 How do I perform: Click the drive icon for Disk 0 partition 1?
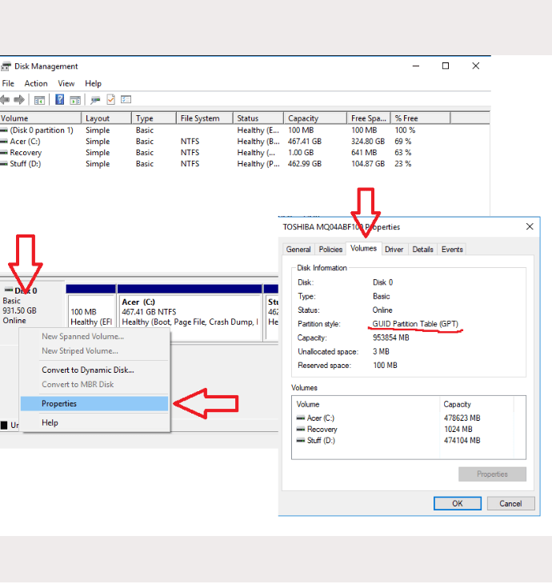coord(4,130)
